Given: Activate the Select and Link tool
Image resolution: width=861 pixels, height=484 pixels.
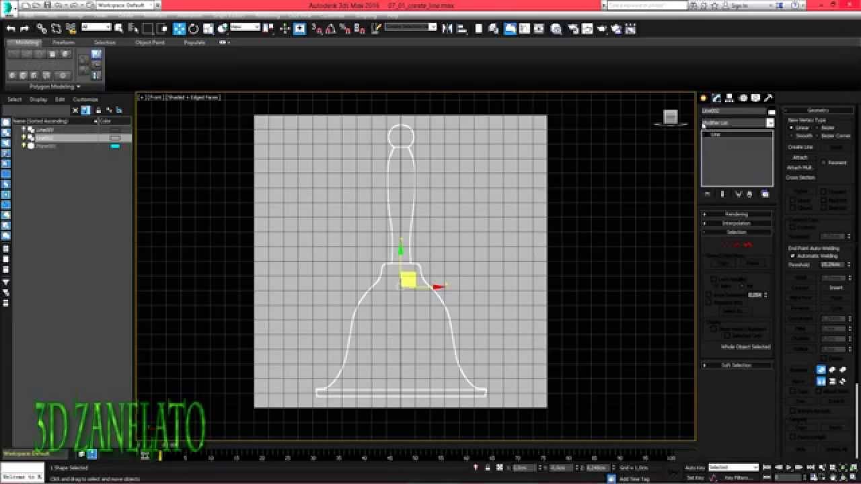Looking at the screenshot, I should pos(42,28).
